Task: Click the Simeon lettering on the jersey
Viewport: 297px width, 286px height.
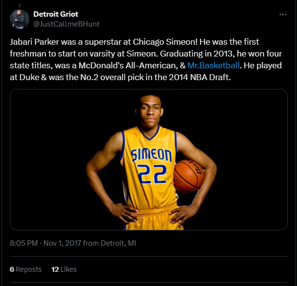Action: click(x=152, y=156)
